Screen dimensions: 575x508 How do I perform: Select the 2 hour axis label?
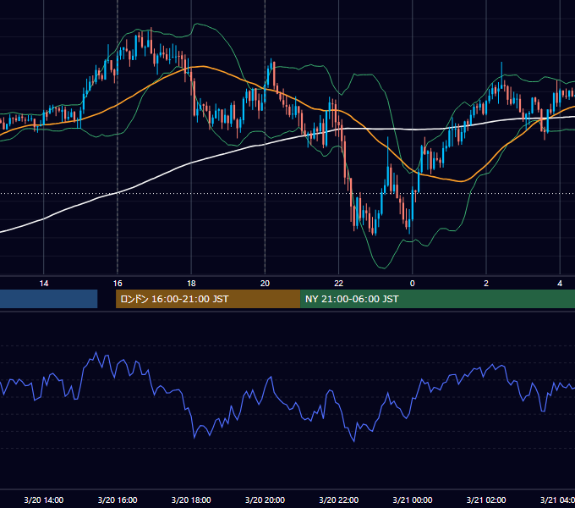tap(486, 284)
